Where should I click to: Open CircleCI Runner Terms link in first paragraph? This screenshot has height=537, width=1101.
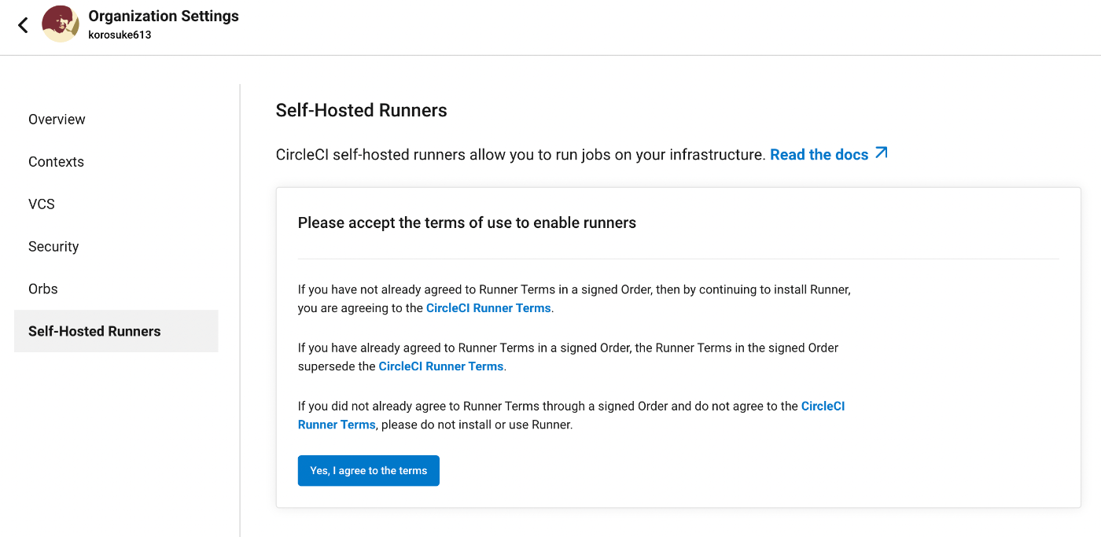coord(488,308)
